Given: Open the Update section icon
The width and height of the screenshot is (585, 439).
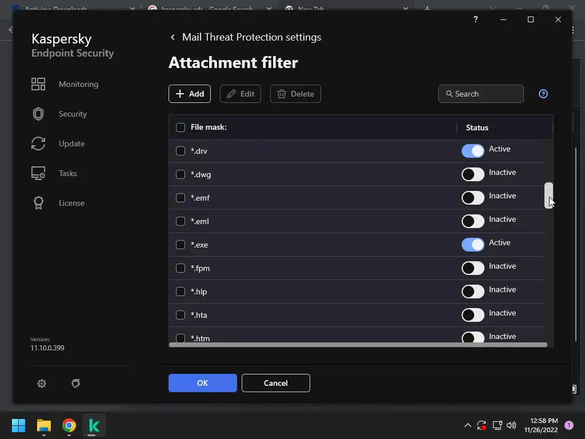Looking at the screenshot, I should pyautogui.click(x=38, y=143).
